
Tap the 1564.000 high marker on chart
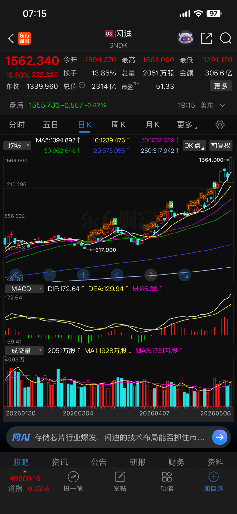pyautogui.click(x=214, y=160)
